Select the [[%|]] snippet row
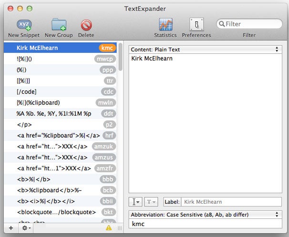 60,81
